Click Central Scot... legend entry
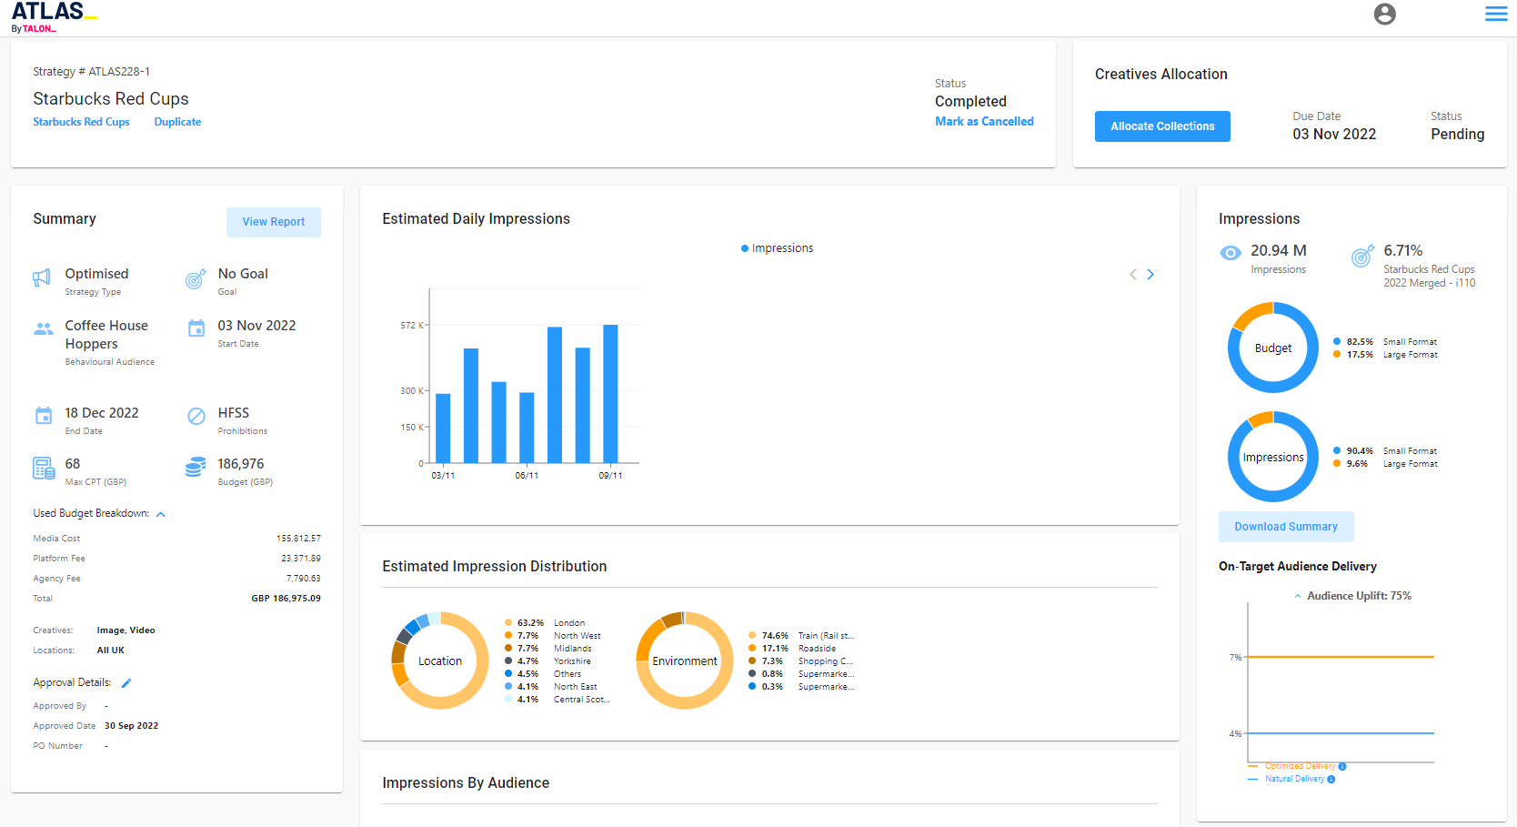Image resolution: width=1517 pixels, height=827 pixels. pyautogui.click(x=558, y=700)
